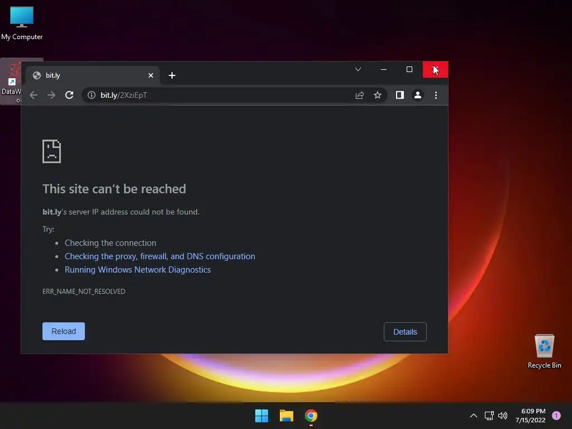Click the network icon in the system tray

(x=489, y=416)
